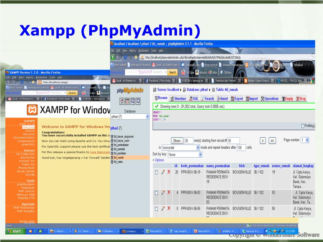Edit row PPR-BGV-36-53 with pencil icon
This screenshot has width=323, height=242.
tap(163, 193)
